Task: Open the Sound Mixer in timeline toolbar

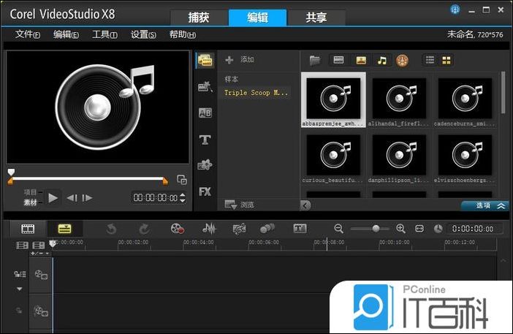Action: tap(210, 229)
